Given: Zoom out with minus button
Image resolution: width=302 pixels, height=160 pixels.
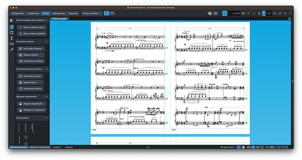Looking at the screenshot, I should tap(283, 147).
